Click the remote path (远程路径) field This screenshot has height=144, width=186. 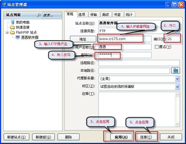[x=139, y=63]
